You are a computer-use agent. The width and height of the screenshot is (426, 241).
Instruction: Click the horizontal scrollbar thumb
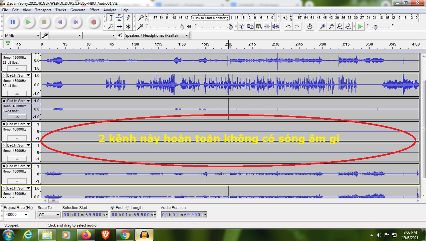point(54,201)
